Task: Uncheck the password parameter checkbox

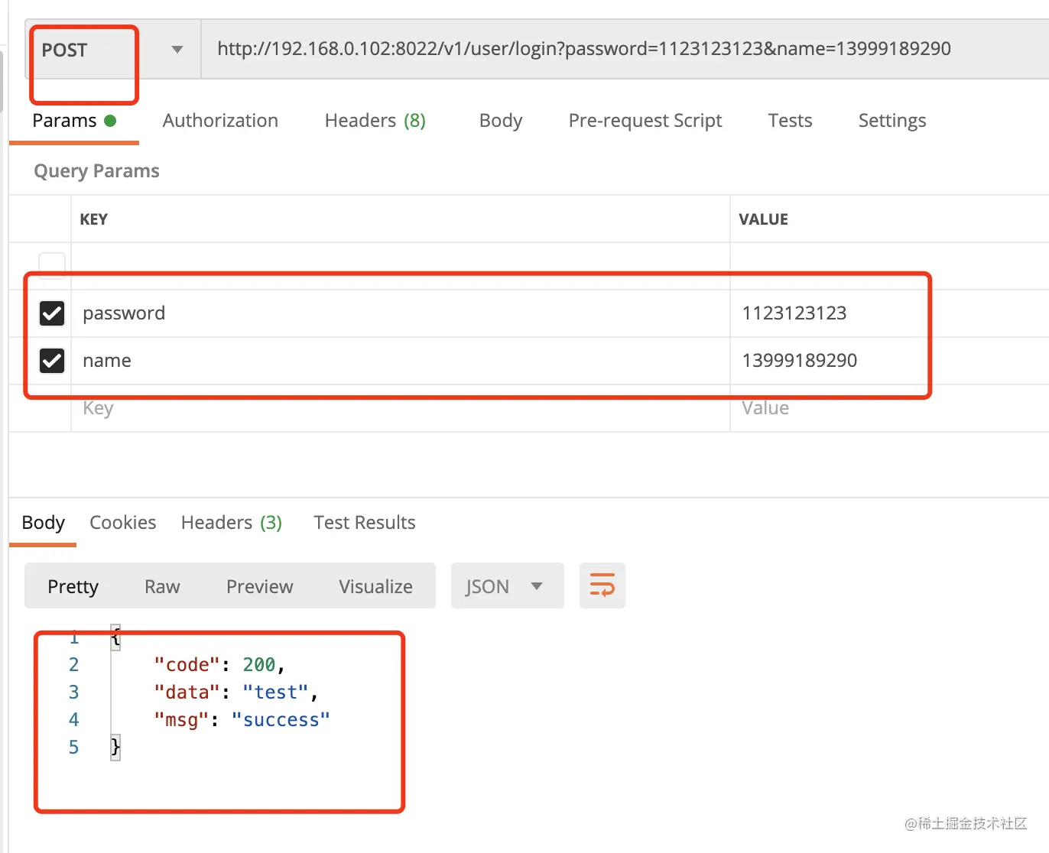Action: 52,313
